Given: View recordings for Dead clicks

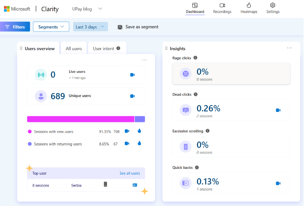Looking at the screenshot, I should [278, 110].
